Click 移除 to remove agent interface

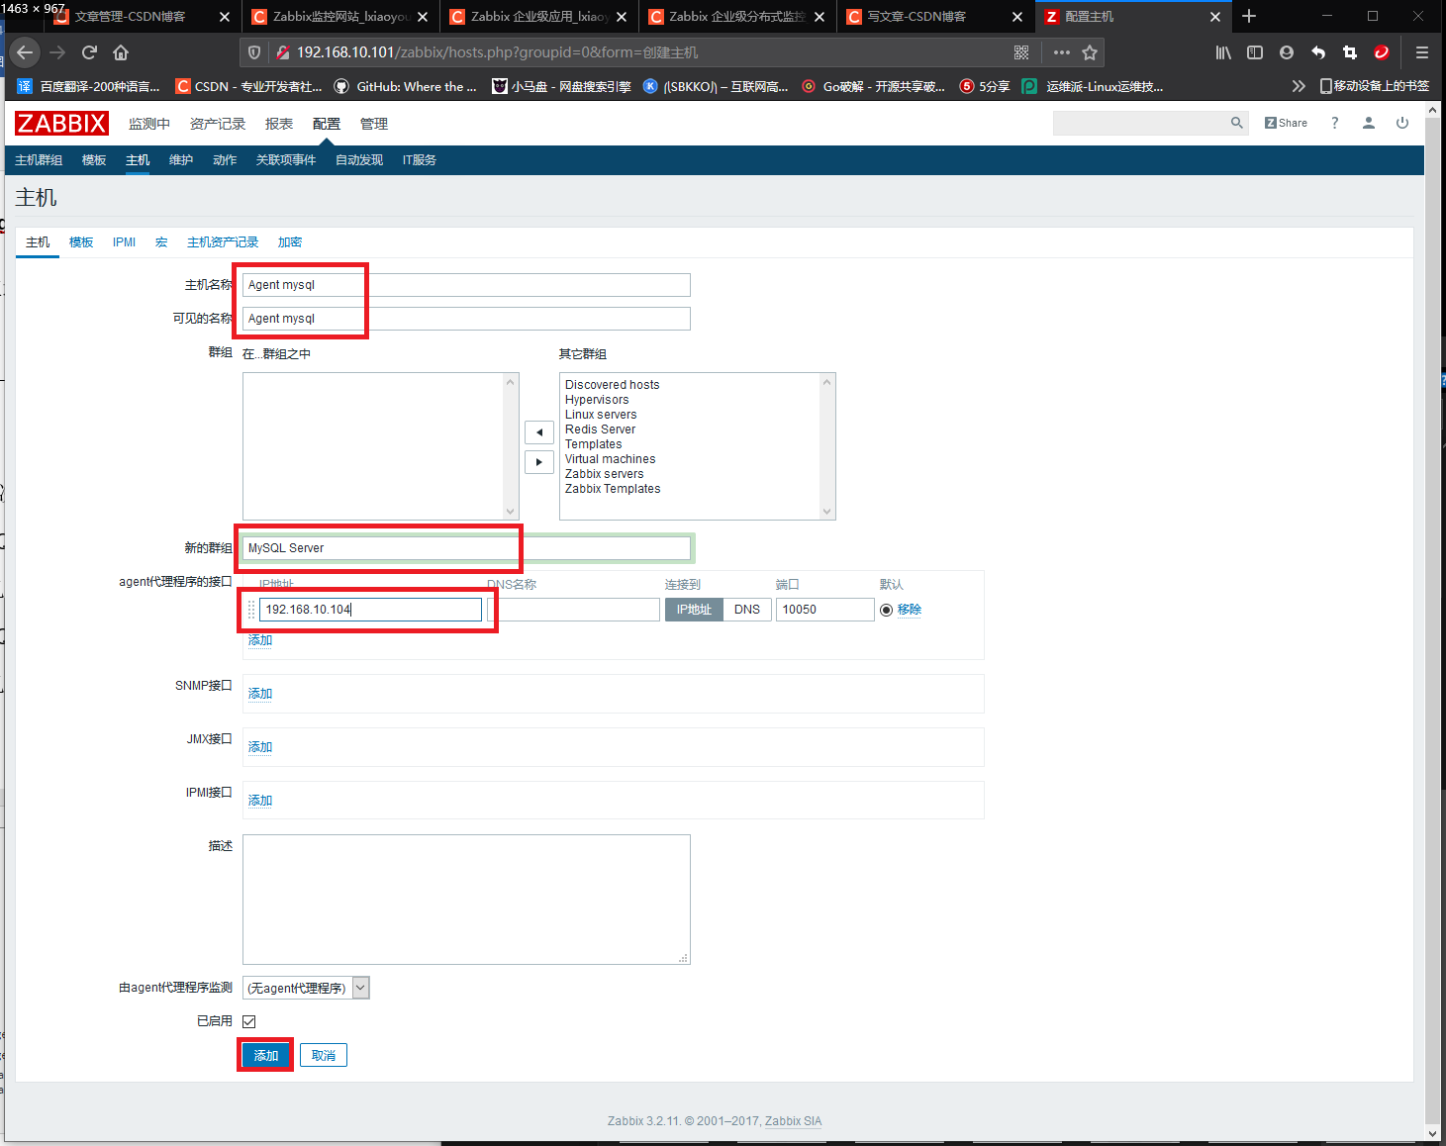910,610
